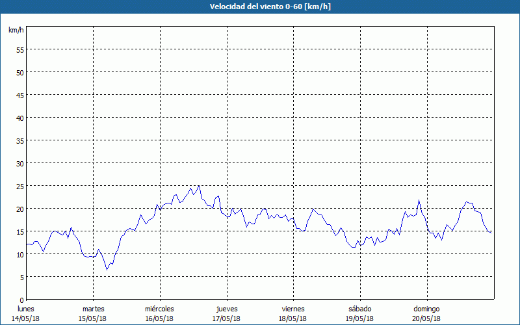Click the y-axis value 5
This screenshot has height=325, width=520.
pos(22,278)
